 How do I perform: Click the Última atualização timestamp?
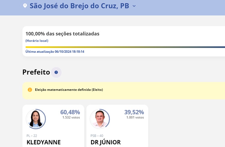point(55,52)
